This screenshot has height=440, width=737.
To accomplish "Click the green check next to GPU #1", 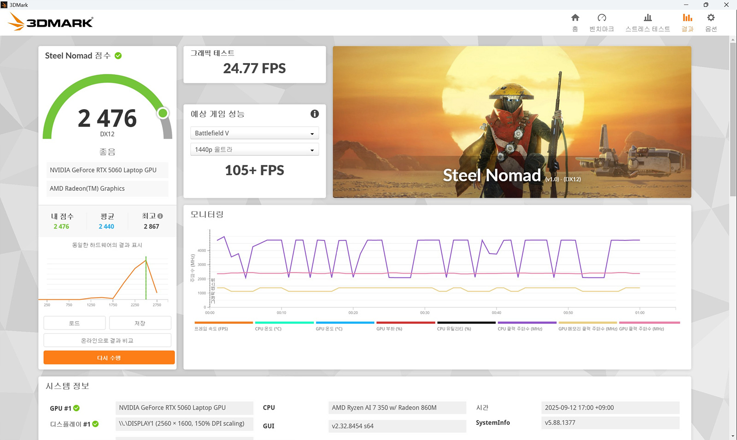I will pyautogui.click(x=76, y=408).
